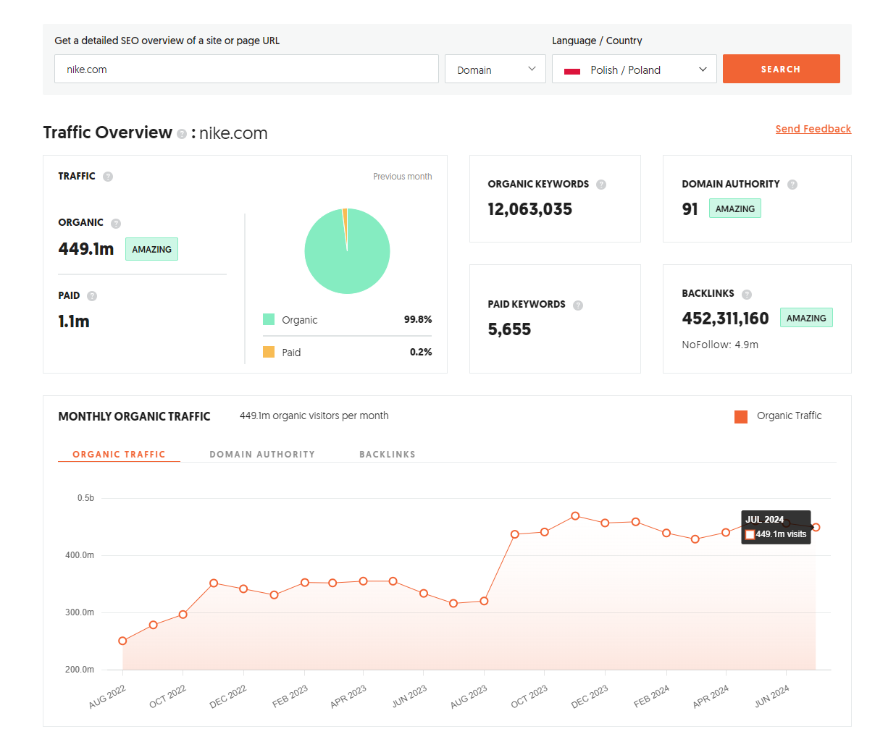Click the 99.8% organic percentage

(x=418, y=319)
